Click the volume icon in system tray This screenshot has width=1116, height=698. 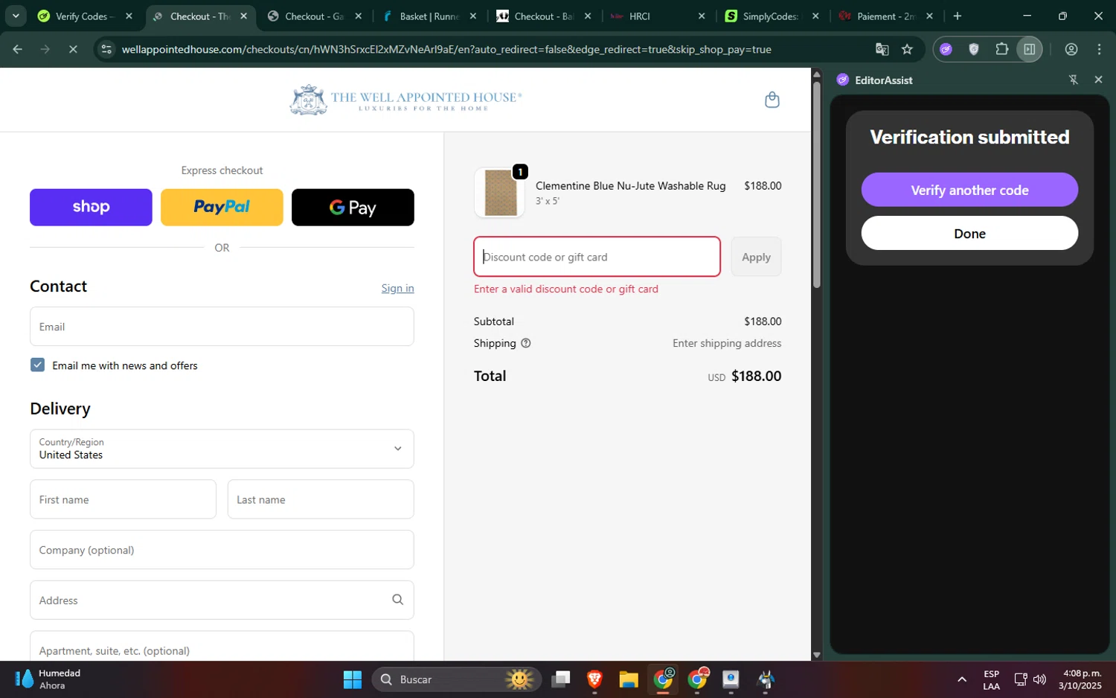[x=1040, y=679]
